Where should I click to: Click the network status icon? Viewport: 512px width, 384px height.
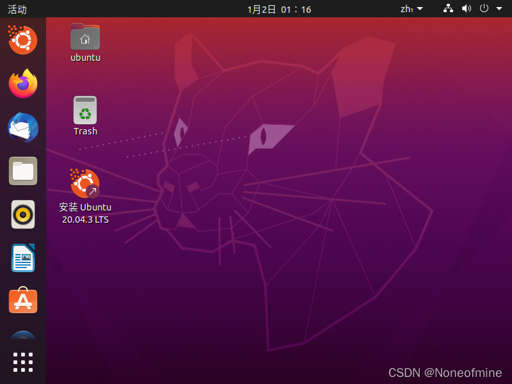coord(448,8)
